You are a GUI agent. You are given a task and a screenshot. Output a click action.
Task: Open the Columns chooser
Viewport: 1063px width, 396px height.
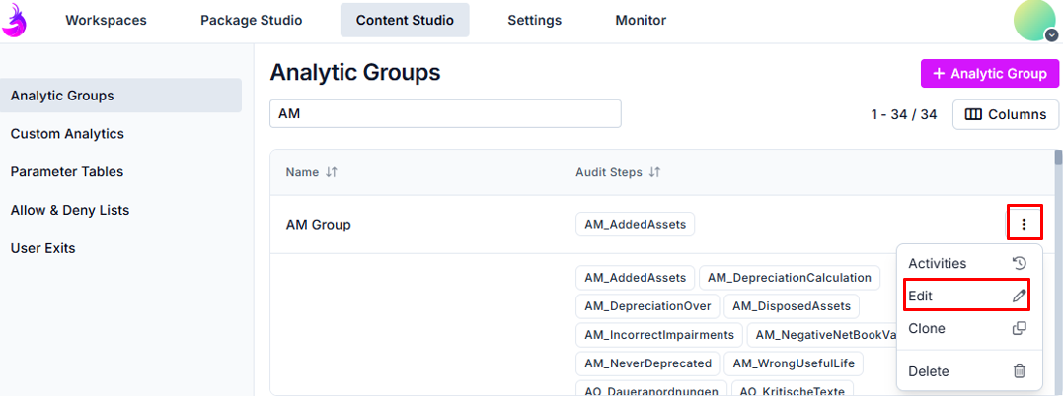1005,114
